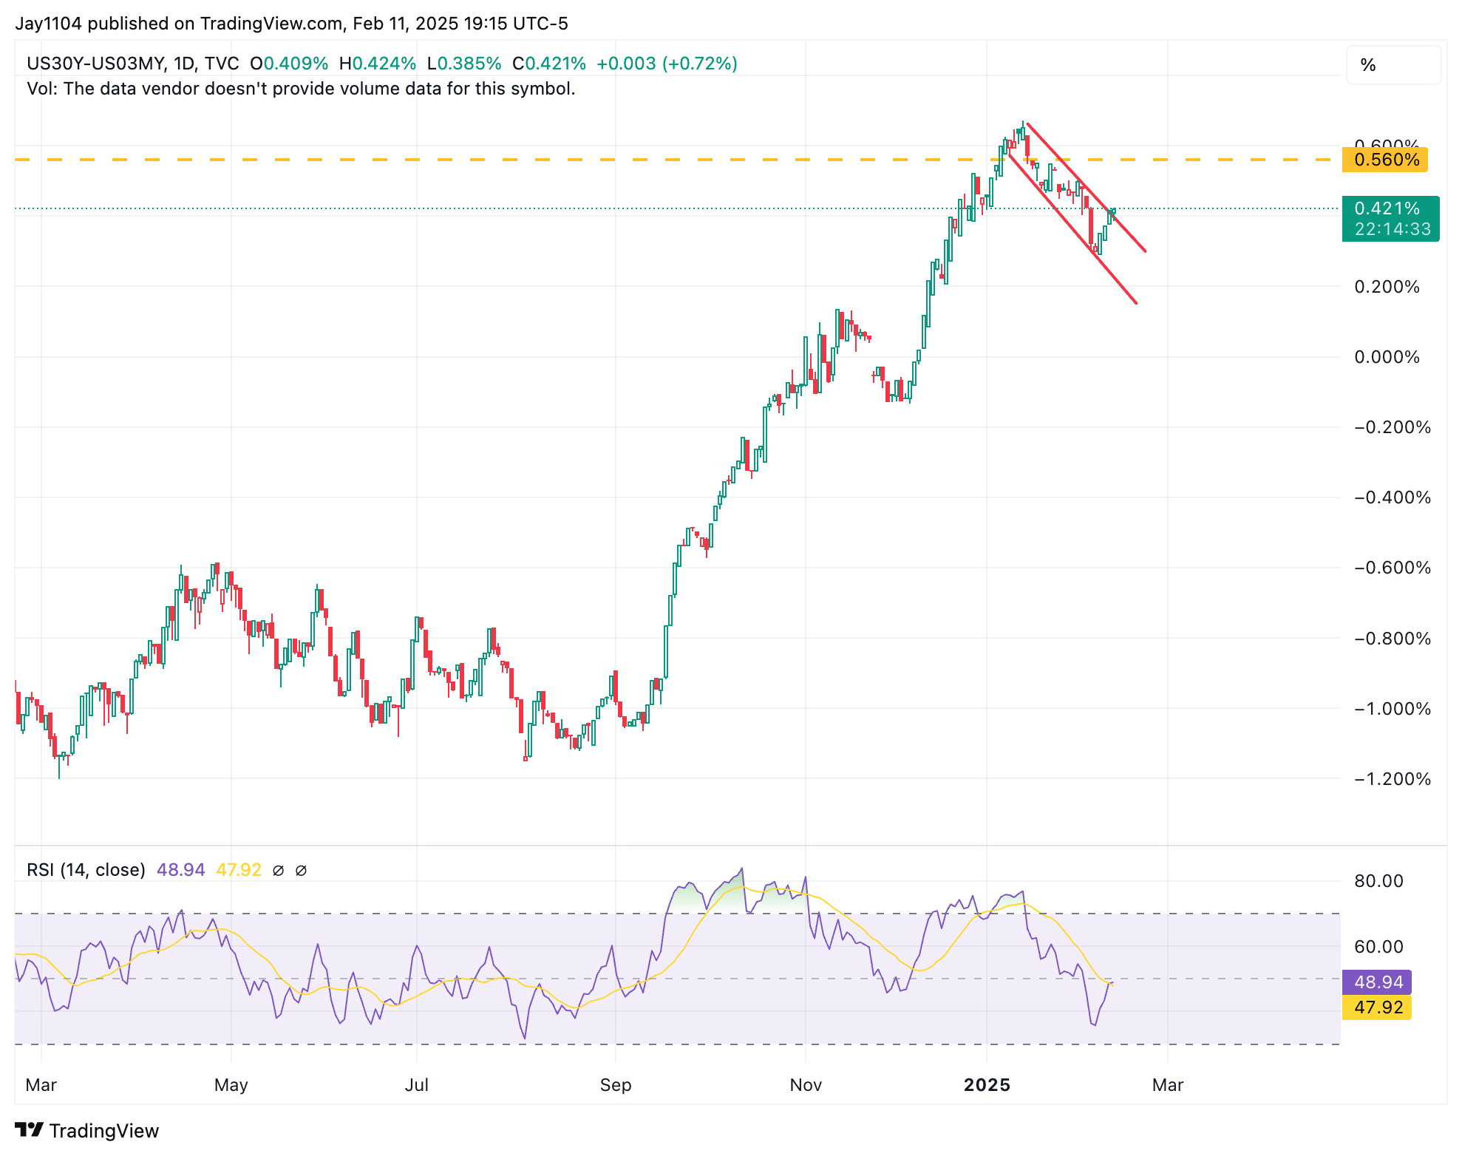Click the −1.000% axis label
The image size is (1462, 1156).
(1393, 709)
